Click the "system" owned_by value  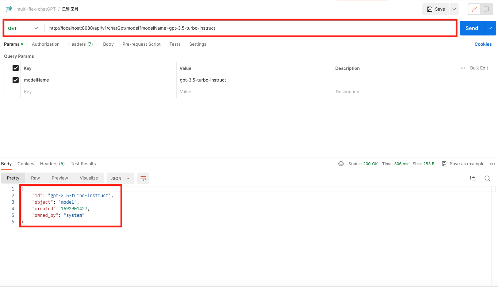[74, 215]
